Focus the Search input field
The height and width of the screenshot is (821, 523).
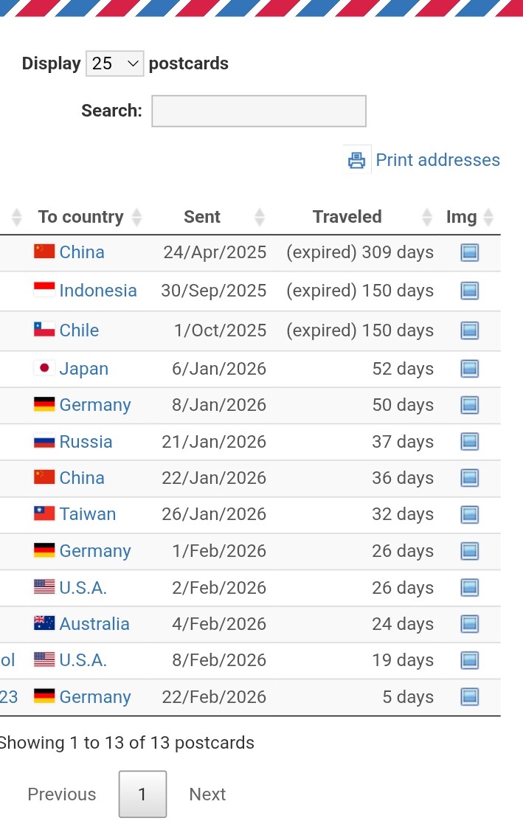(x=259, y=111)
